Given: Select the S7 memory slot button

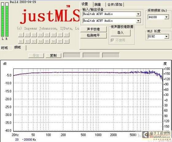Looking at the screenshot, I should click(x=60, y=35).
